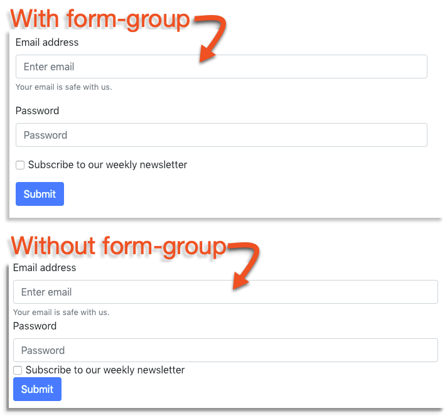Click the upper "Subscribe to our weekly newsletter" text
Viewport: 445px width, 418px height.
point(107,165)
